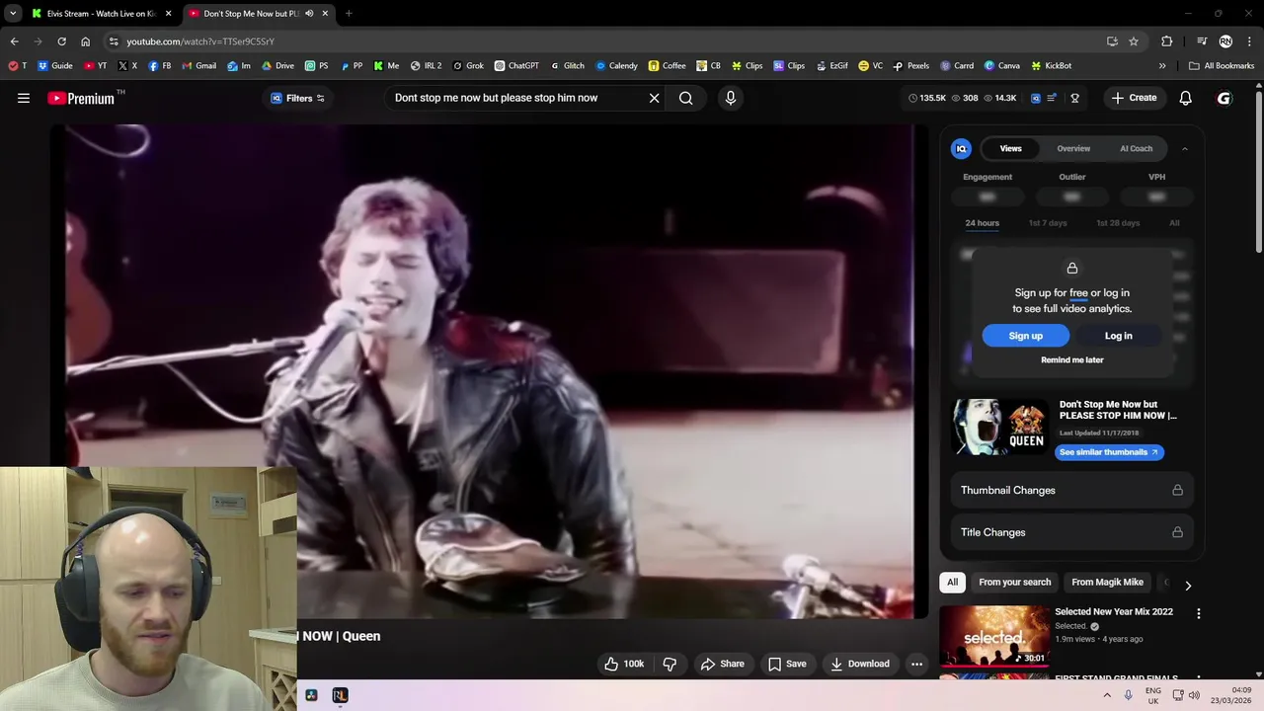
Task: Expand hidden bookmarks overflow chevron
Action: [x=1162, y=66]
